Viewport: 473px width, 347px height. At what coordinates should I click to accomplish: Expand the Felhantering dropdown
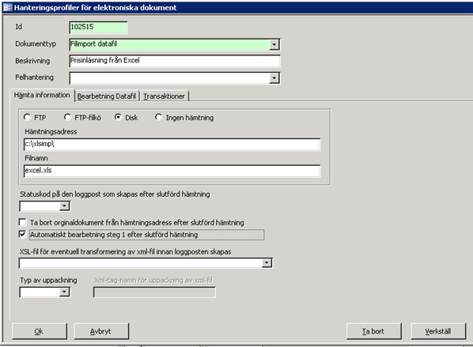tap(274, 78)
